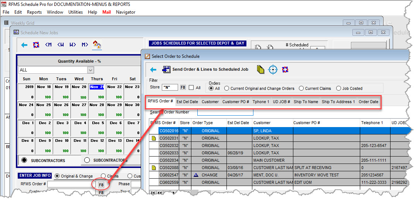Switch to the UD JOB # tab
The height and width of the screenshot is (200, 416).
point(282,102)
